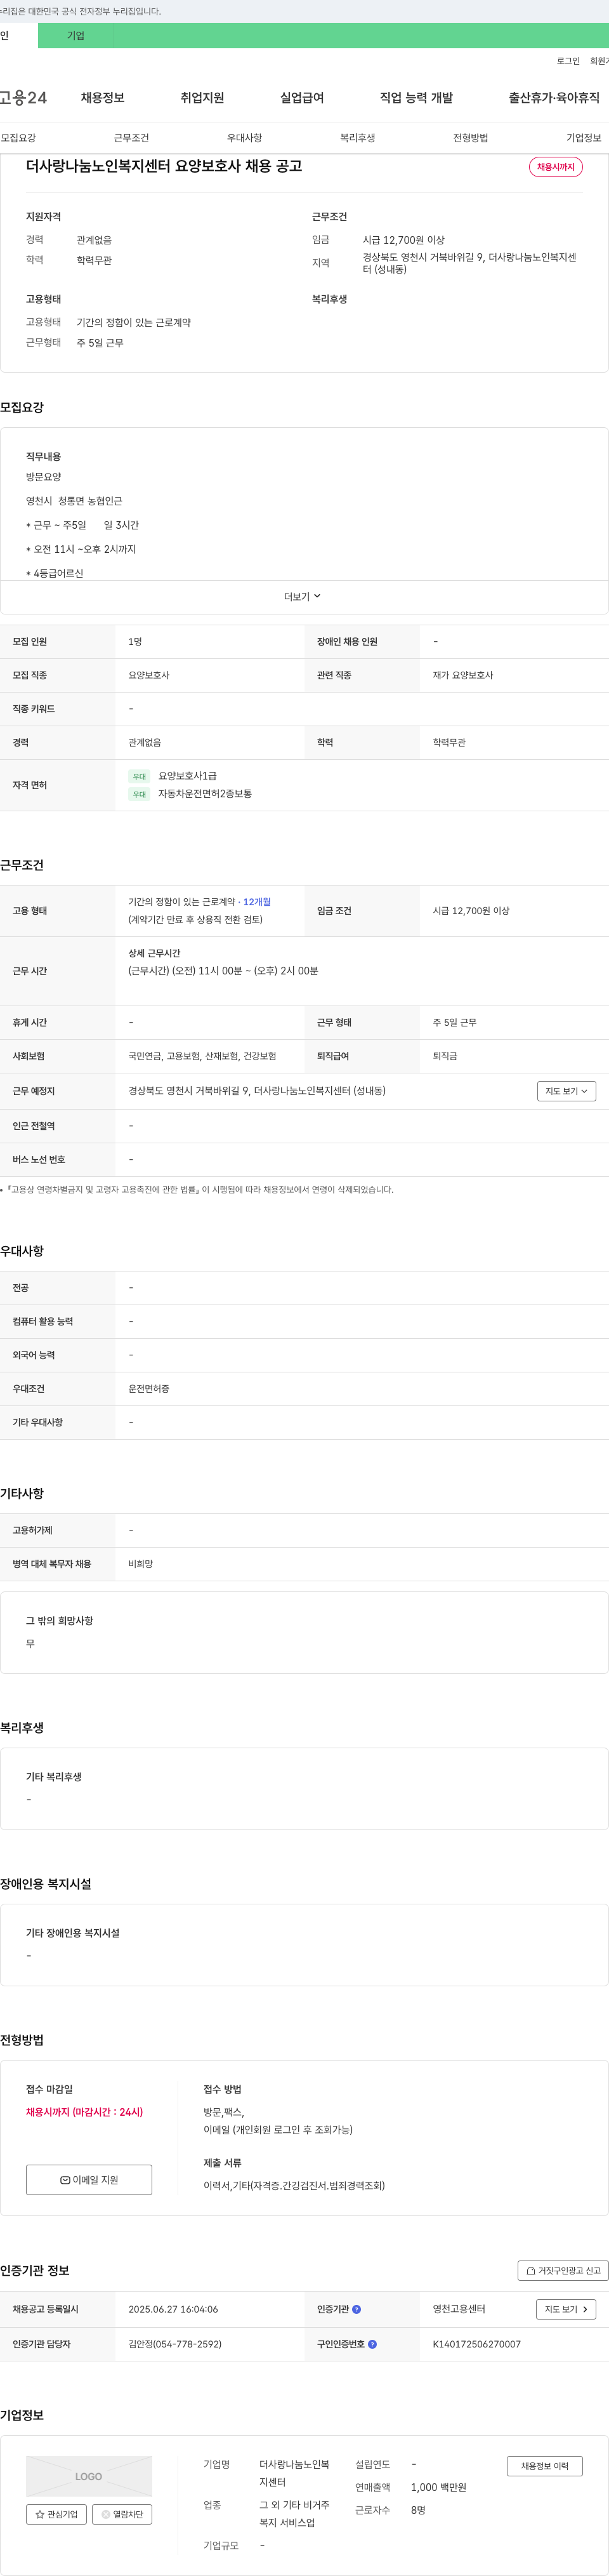This screenshot has width=609, height=2576.
Task: Open the 취업지원 main menu
Action: (x=202, y=98)
